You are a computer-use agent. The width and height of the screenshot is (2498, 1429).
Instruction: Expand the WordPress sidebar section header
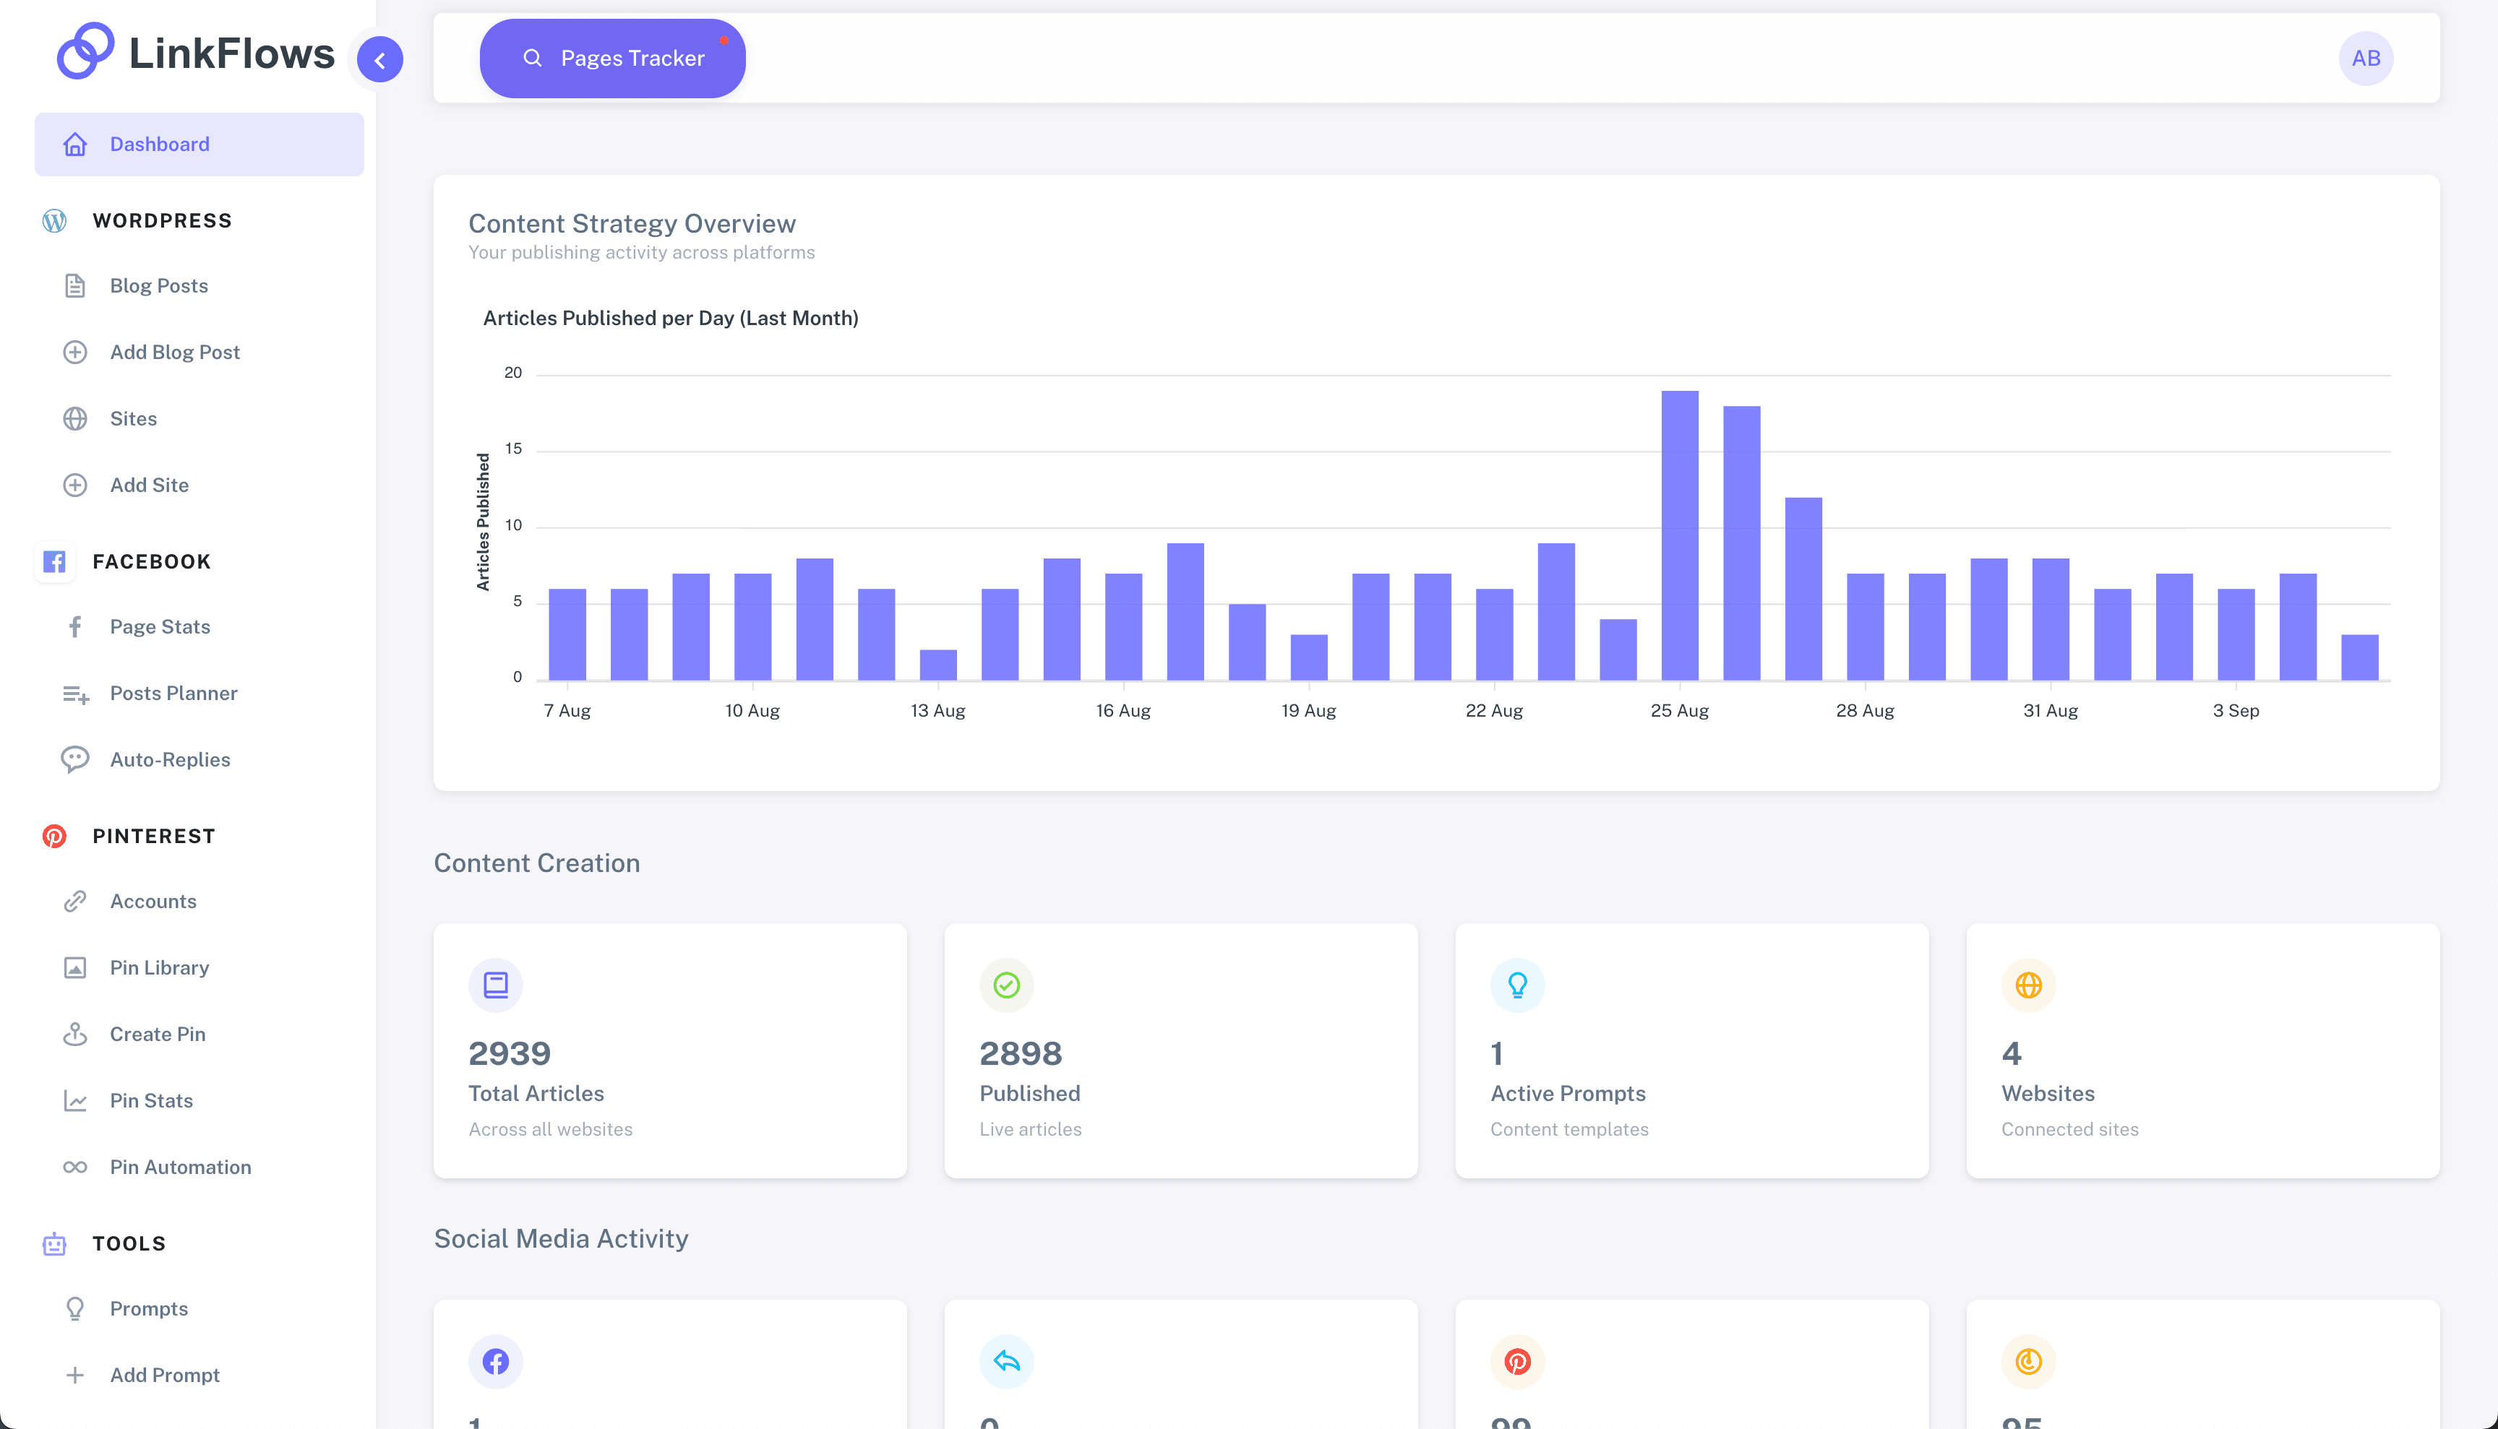coord(162,221)
